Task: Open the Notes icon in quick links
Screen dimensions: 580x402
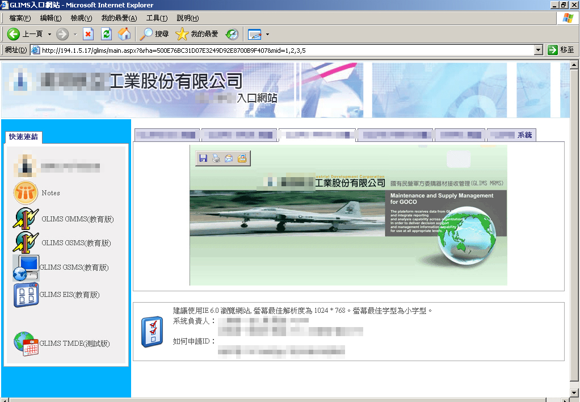Action: (26, 193)
